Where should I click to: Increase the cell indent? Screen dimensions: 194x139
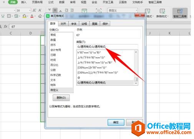point(72,10)
